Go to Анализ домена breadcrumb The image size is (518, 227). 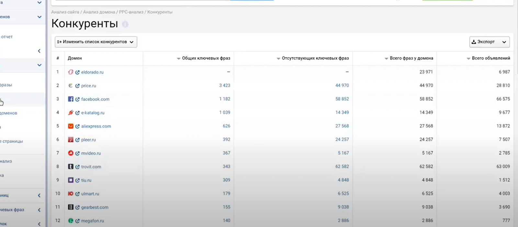(x=99, y=12)
